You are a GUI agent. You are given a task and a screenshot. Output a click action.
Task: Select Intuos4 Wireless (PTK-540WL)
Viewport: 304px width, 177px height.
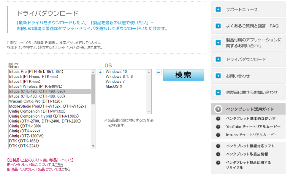pos(50,87)
